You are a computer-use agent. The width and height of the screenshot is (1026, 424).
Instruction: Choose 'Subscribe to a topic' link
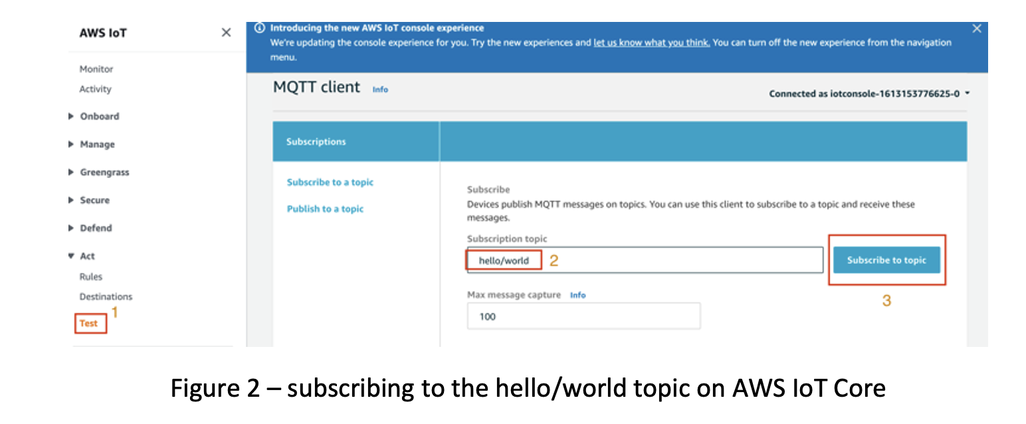coord(330,182)
